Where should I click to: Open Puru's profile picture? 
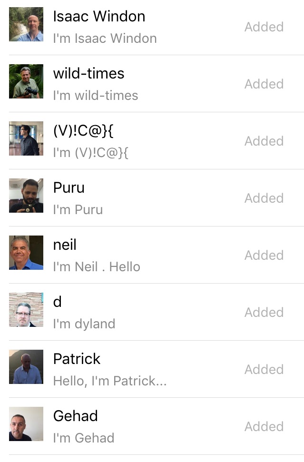click(26, 196)
